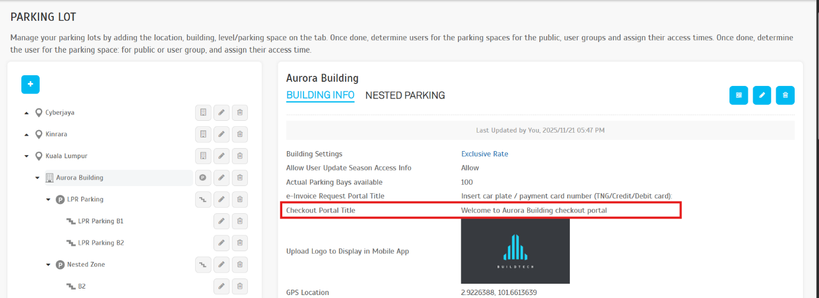Open the Exclusive Rate building settings link
The width and height of the screenshot is (819, 298).
point(485,154)
